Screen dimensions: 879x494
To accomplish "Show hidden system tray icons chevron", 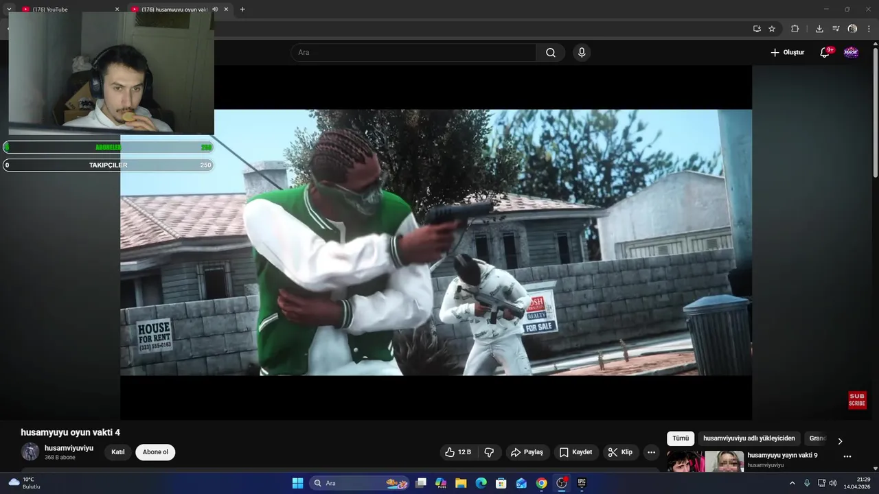I will (x=792, y=483).
